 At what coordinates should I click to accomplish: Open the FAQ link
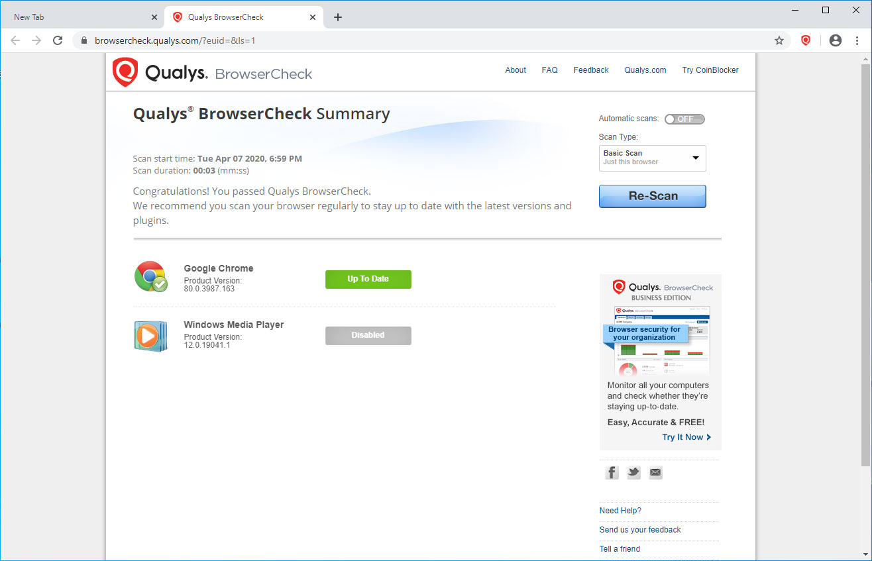(x=550, y=70)
